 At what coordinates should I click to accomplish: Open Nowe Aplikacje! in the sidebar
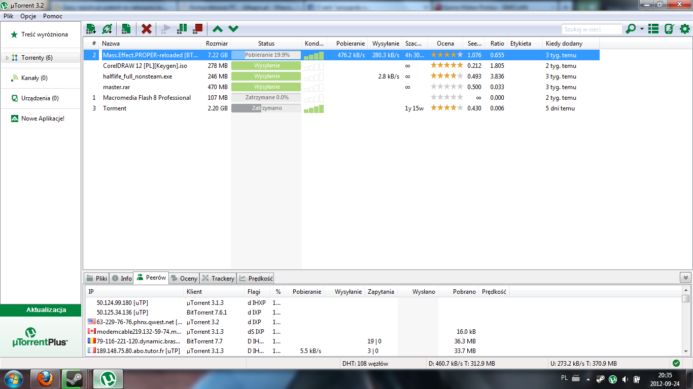(43, 119)
